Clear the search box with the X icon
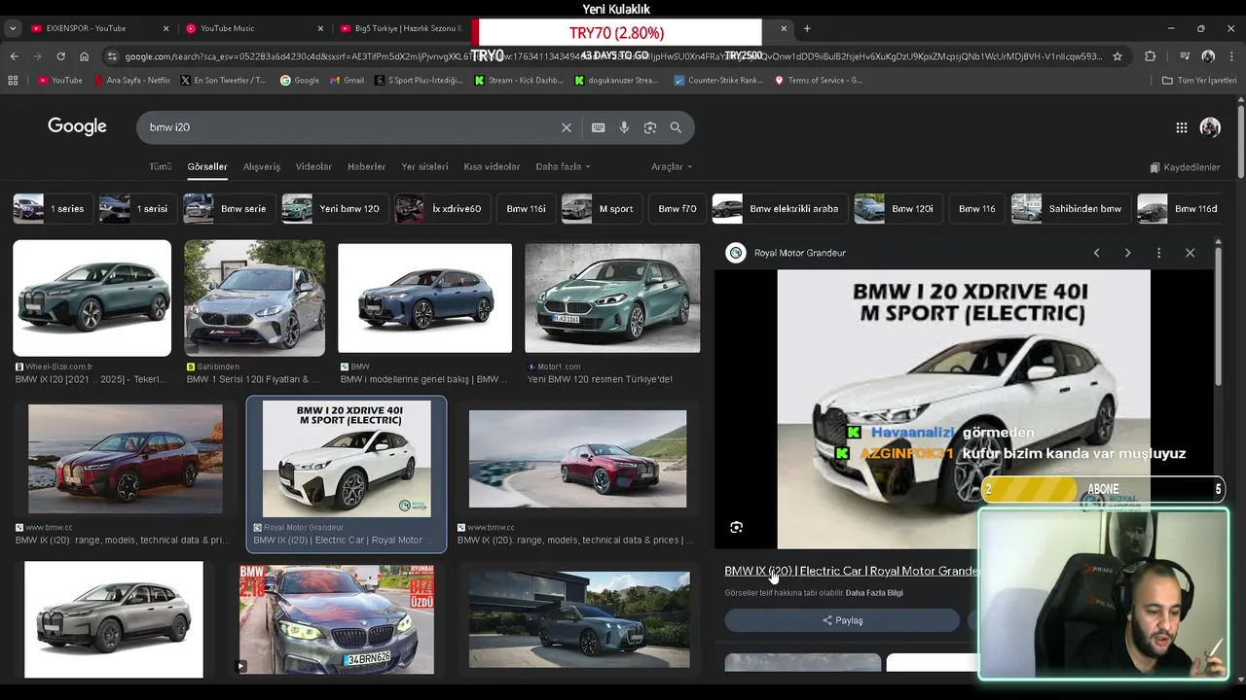Screen dimensions: 1246x700 pos(566,127)
